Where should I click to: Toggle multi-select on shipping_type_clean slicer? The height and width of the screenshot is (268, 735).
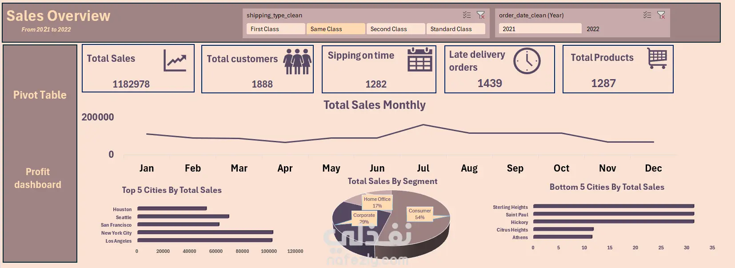click(467, 15)
